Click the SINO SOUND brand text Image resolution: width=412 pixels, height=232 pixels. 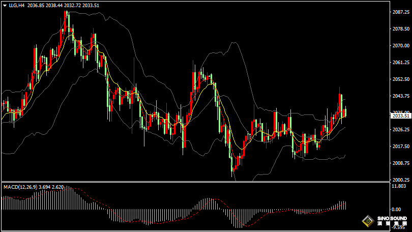(x=392, y=219)
